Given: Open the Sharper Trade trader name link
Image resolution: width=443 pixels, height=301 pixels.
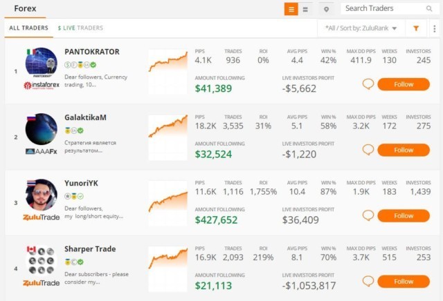Looking at the screenshot, I should point(90,249).
